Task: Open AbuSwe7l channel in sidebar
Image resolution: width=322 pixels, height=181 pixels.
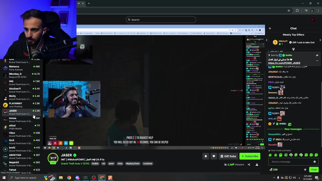Action: click(x=21, y=90)
